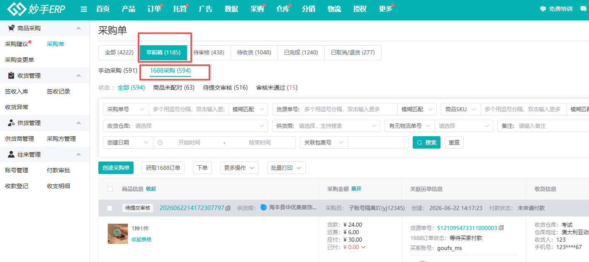Click the clock icon in date range
Viewport: 589px width, 262px height.
160,142
